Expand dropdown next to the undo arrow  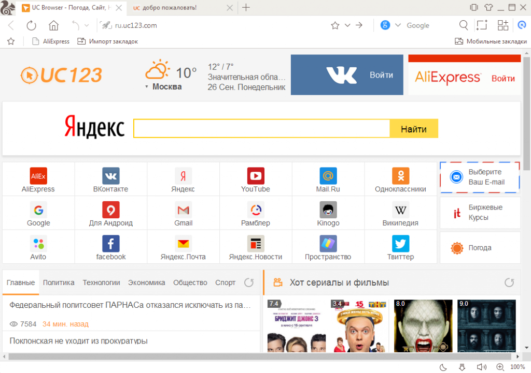point(87,25)
